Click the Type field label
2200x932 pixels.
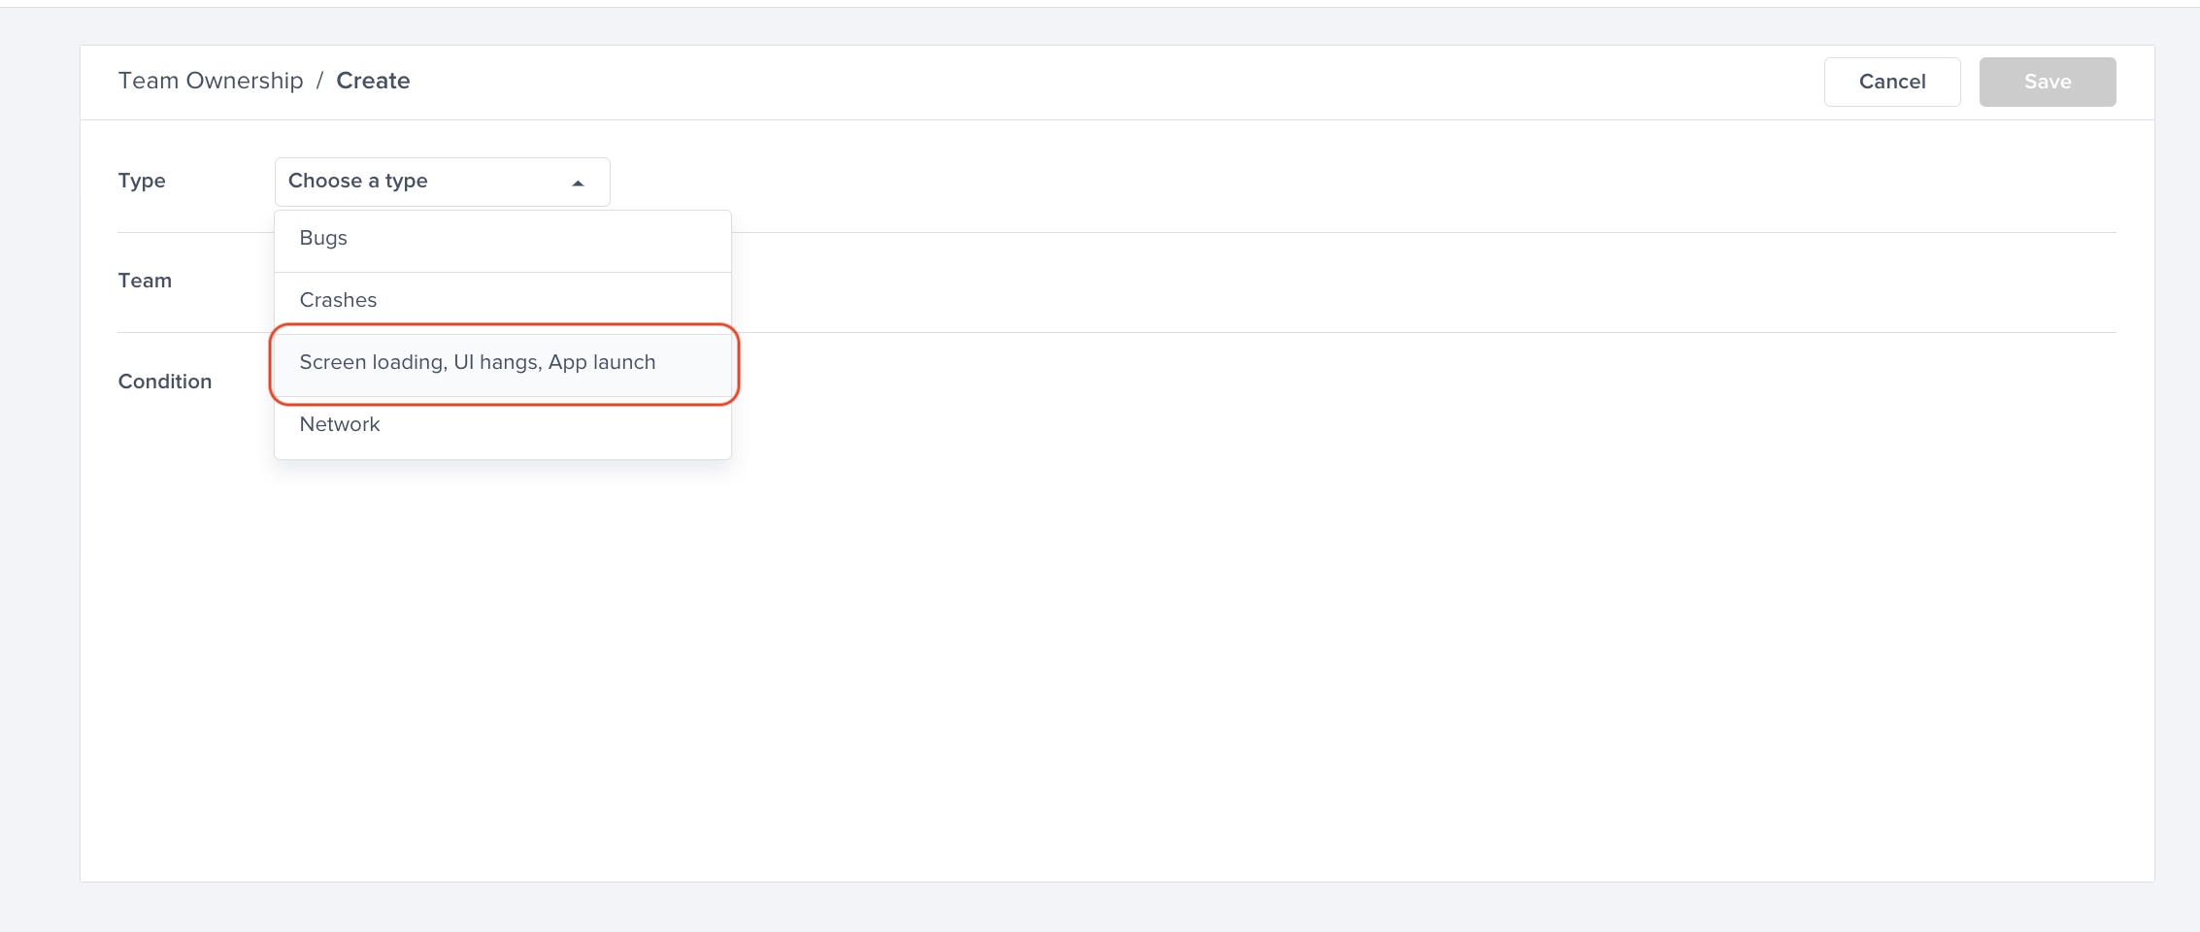coord(142,182)
